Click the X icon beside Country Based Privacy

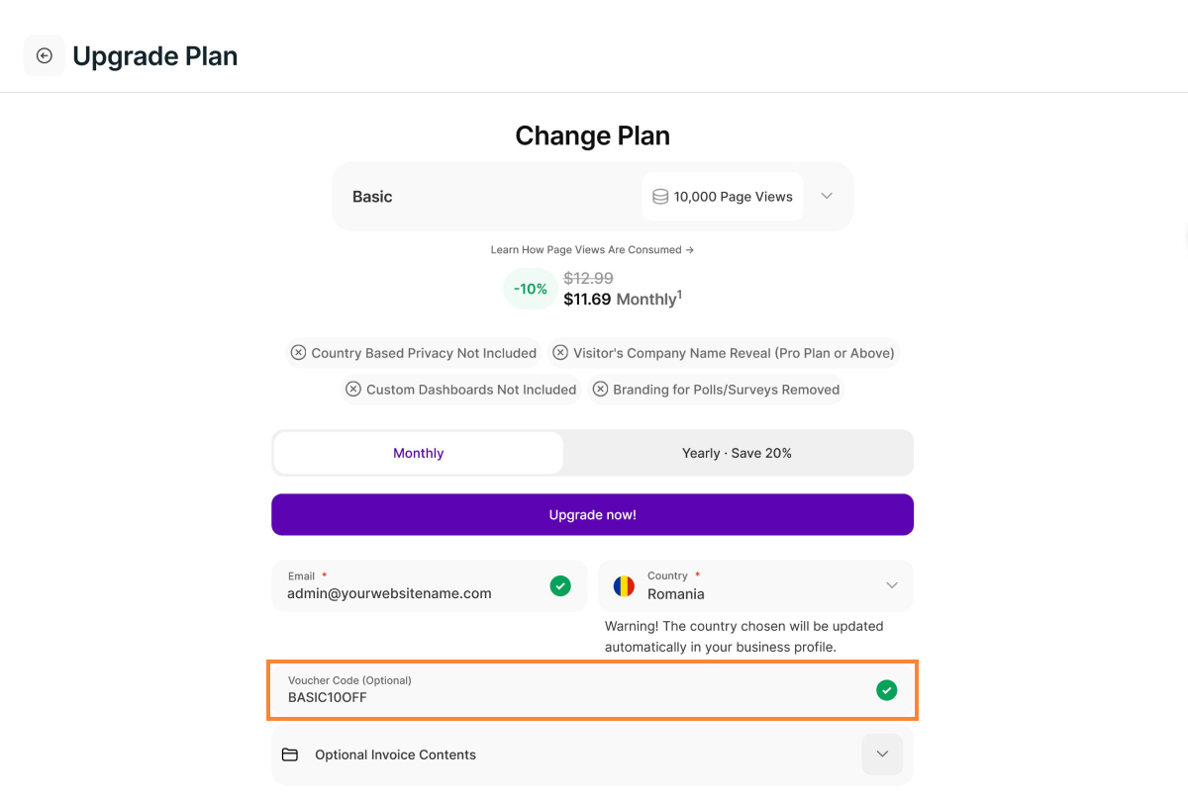click(298, 353)
